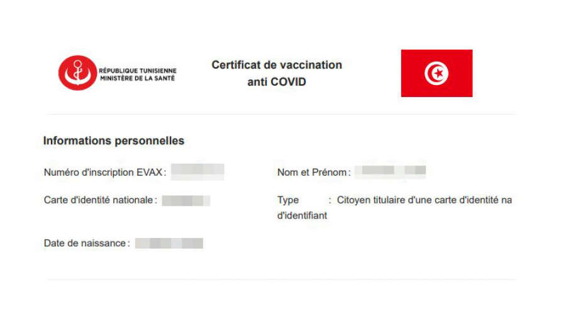Select the République Tunisienne Ministère de la Santé text

point(138,74)
